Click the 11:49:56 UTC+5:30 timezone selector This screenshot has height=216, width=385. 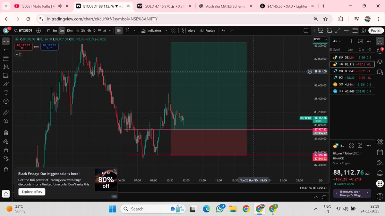(x=313, y=188)
